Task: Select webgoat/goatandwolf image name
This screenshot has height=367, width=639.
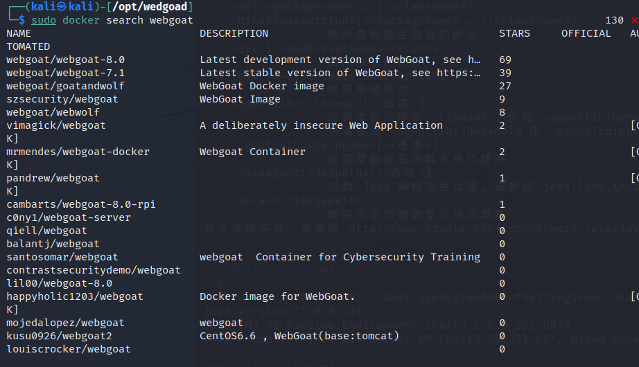Action: [x=65, y=86]
